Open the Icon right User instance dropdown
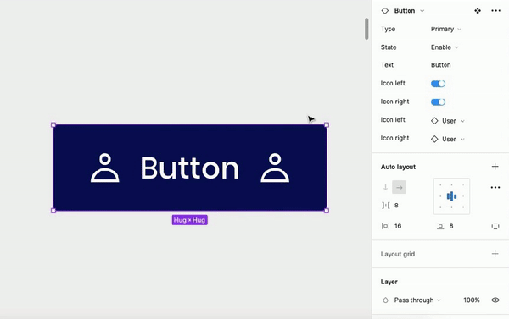 448,140
